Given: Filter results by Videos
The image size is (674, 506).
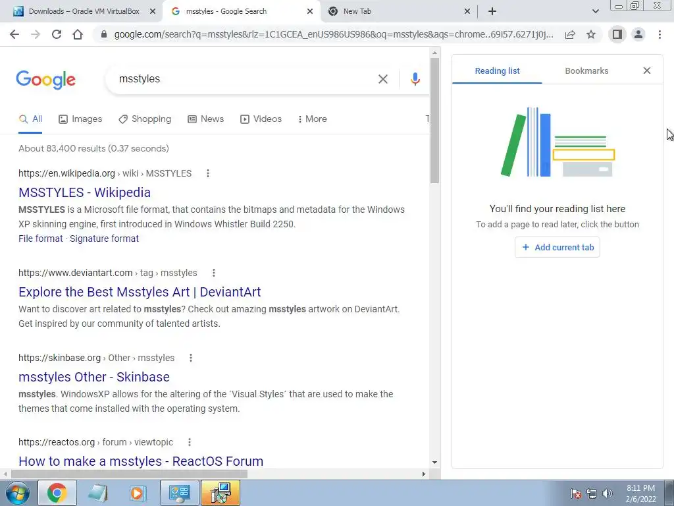Looking at the screenshot, I should (261, 119).
